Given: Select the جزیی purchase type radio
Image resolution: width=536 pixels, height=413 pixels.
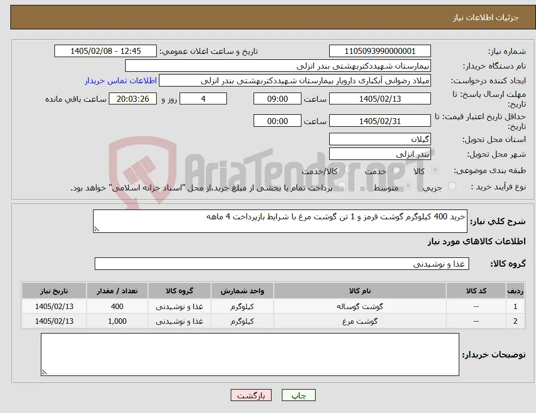Looking at the screenshot, I should [x=452, y=186].
